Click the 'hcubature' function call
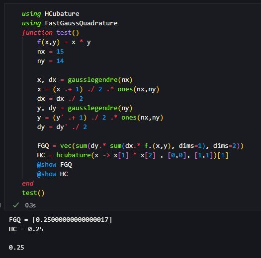 74,155
